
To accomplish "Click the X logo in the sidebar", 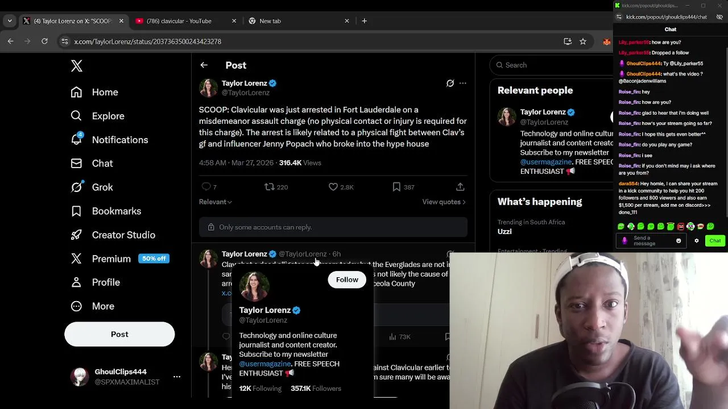I will pyautogui.click(x=77, y=65).
